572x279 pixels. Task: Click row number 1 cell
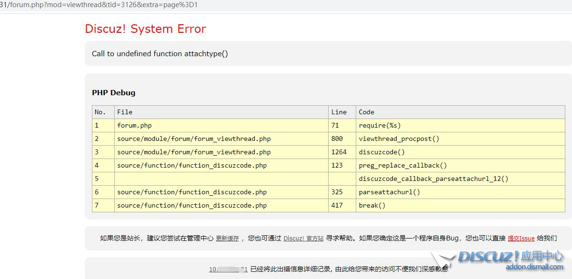tap(103, 126)
